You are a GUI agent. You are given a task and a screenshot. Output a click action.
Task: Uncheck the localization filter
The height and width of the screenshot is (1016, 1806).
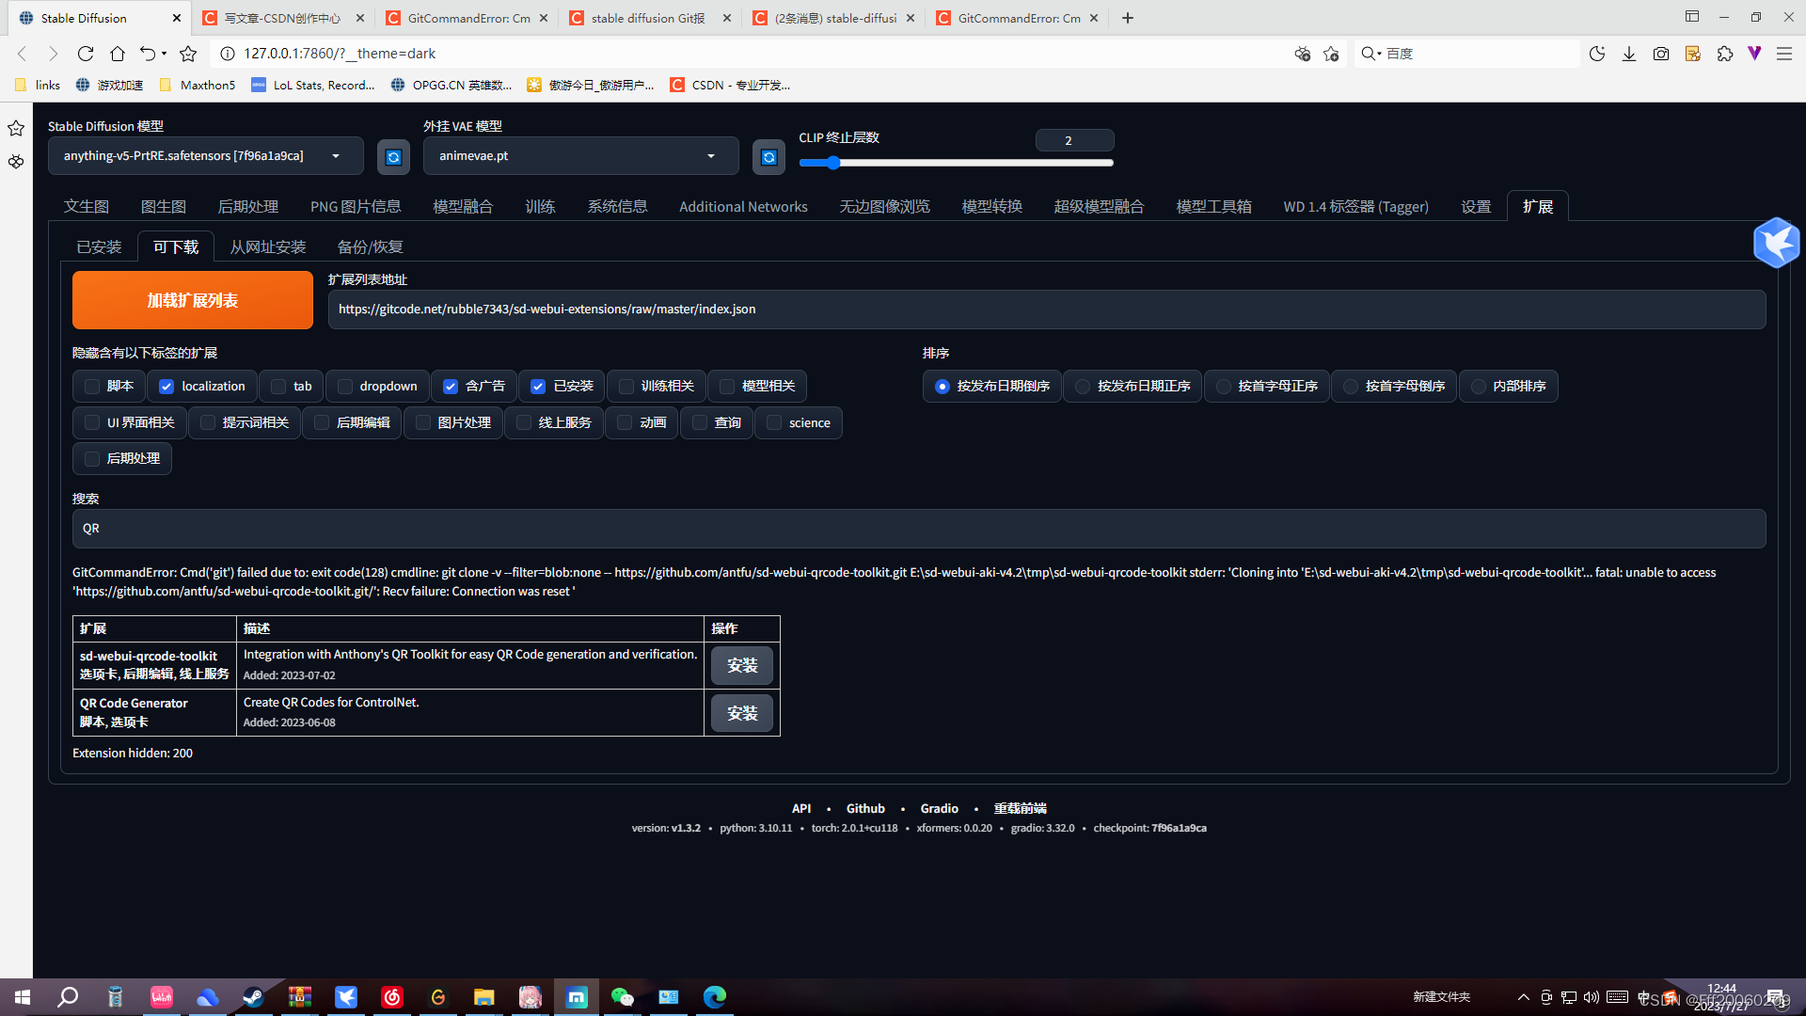(x=166, y=386)
